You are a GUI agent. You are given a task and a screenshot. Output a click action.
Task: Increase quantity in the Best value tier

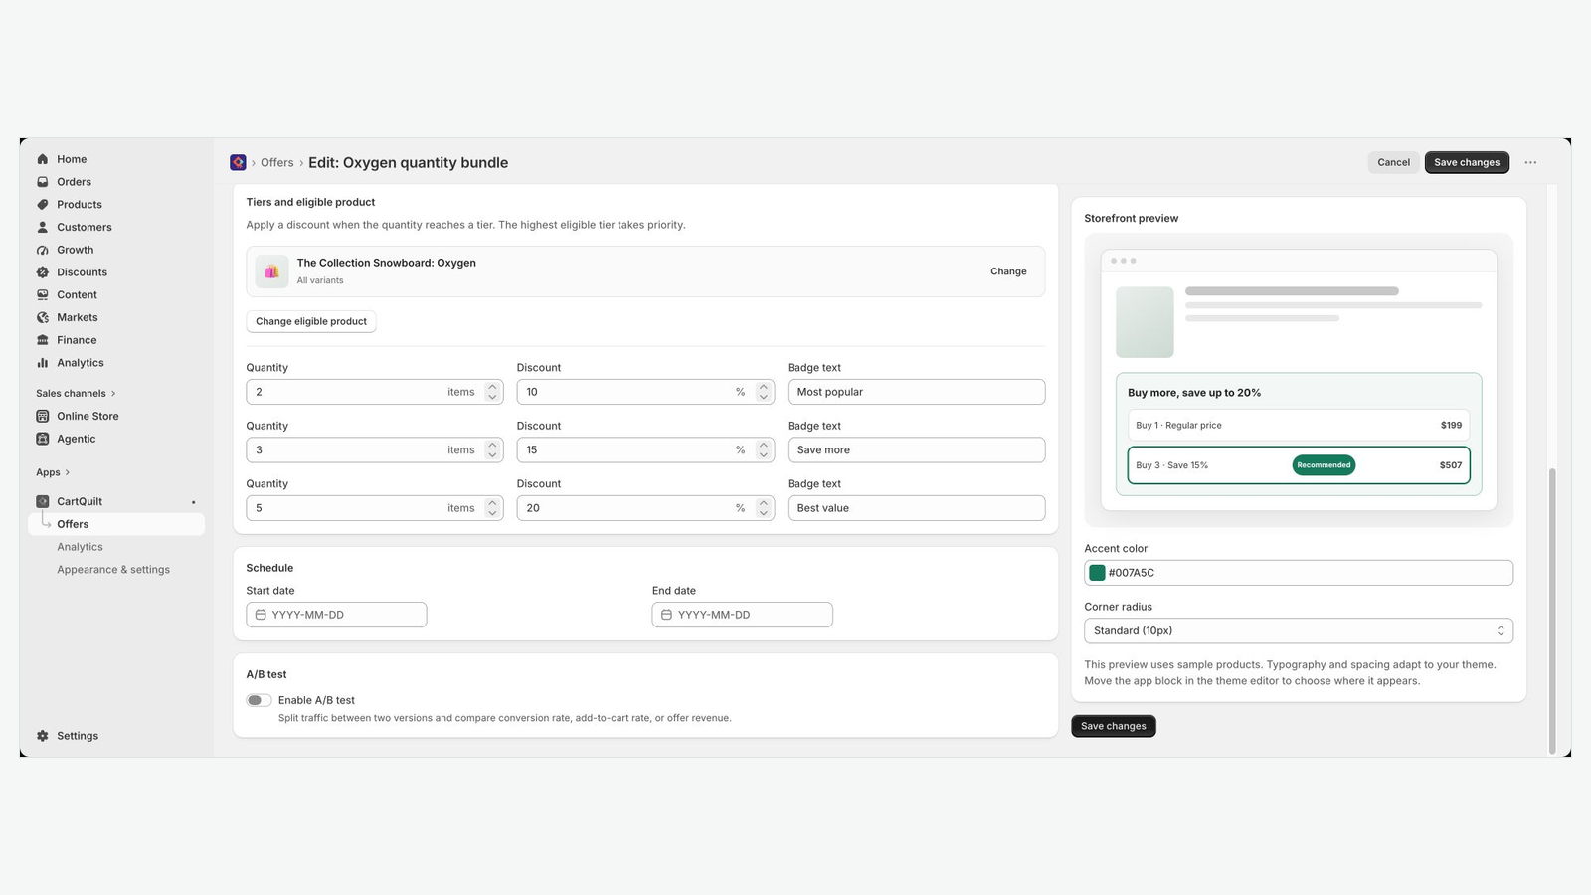click(x=492, y=503)
